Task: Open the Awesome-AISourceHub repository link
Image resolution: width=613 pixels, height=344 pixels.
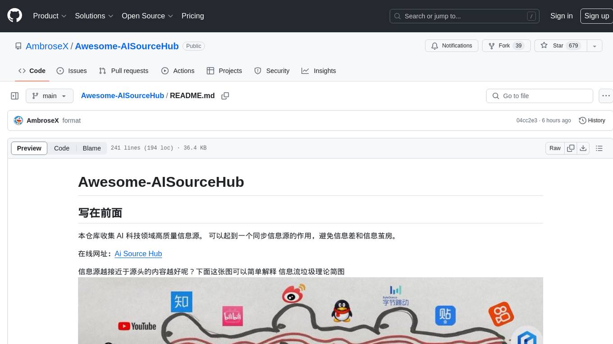Action: [127, 46]
